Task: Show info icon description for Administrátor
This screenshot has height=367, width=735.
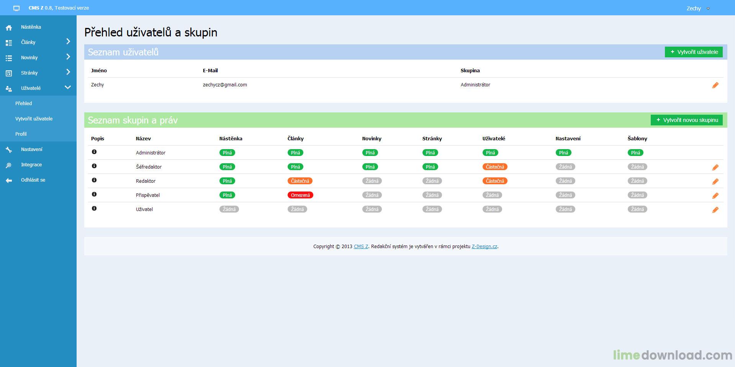Action: pyautogui.click(x=94, y=152)
